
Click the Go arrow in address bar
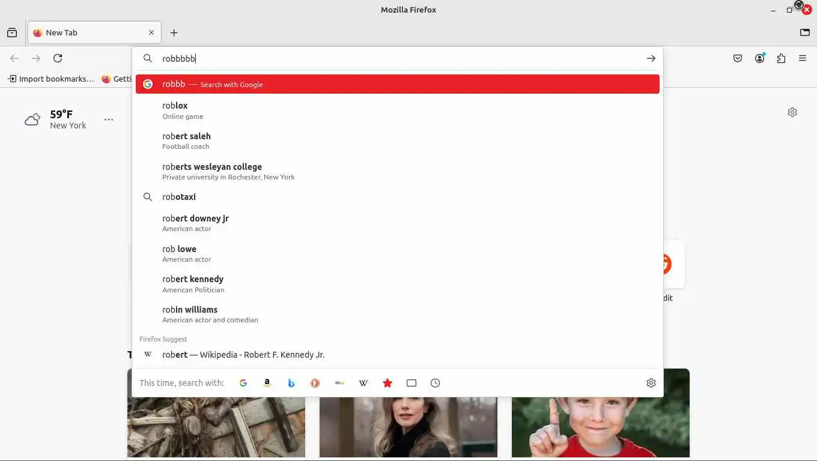click(651, 58)
